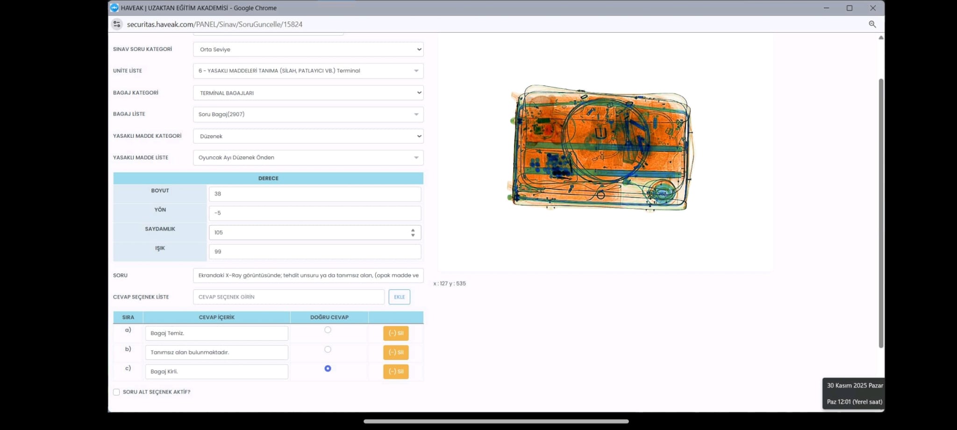Select 'Tanımsız alan bulunmaktadır.' as correct answer
Viewport: 957px width, 430px height.
(x=328, y=350)
